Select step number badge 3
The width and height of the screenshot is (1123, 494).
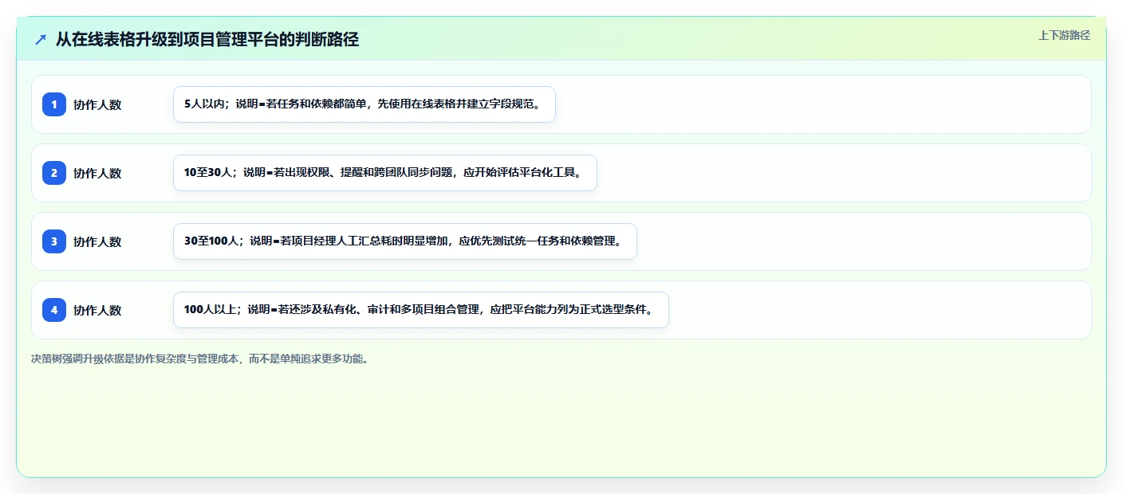54,241
